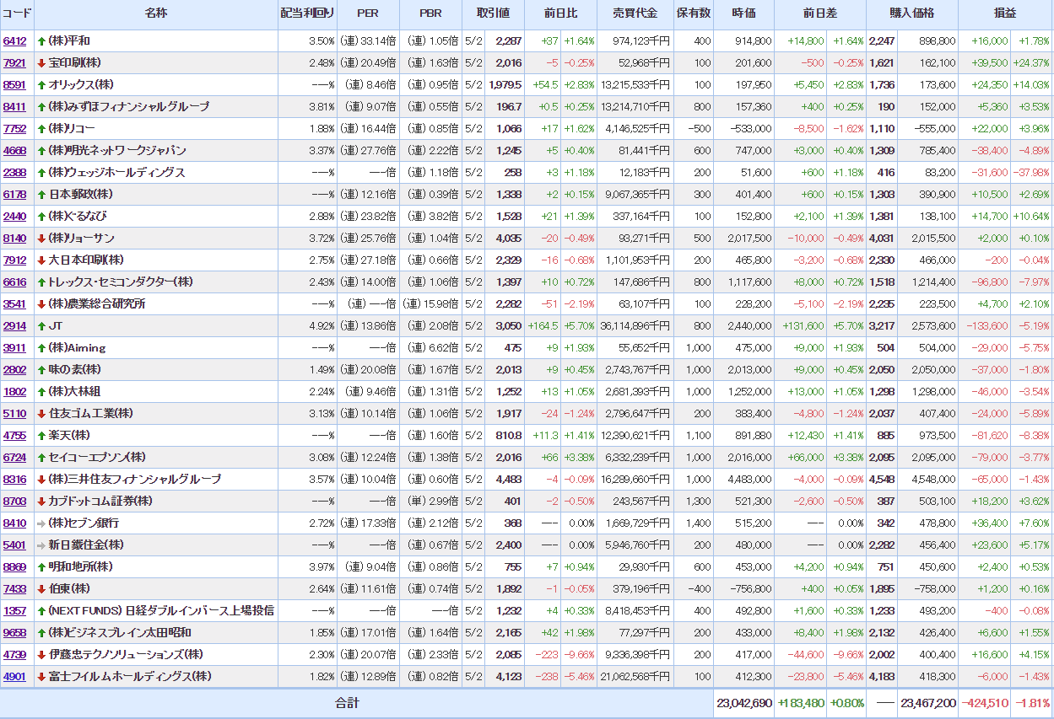Click the up arrow beside 楽天(株)
This screenshot has height=719, width=1054.
(41, 436)
